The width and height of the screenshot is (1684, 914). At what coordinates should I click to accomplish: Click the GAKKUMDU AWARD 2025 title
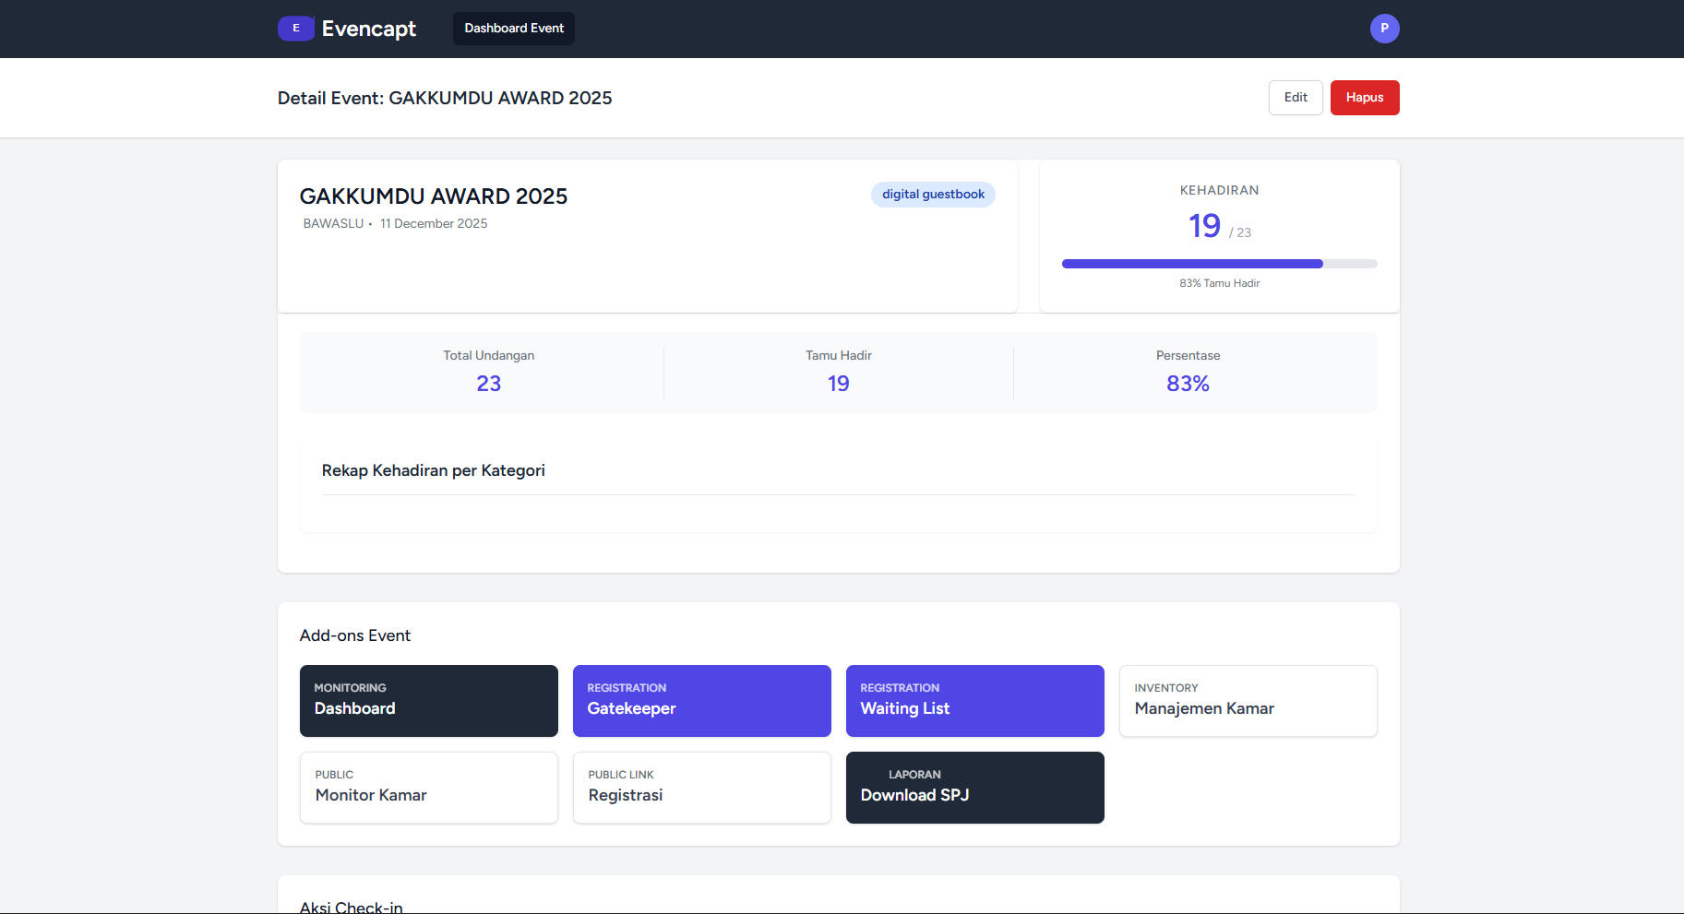point(434,196)
